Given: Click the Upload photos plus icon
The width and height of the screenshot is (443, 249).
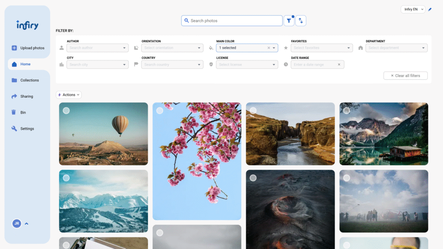Looking at the screenshot, I should [x=14, y=48].
